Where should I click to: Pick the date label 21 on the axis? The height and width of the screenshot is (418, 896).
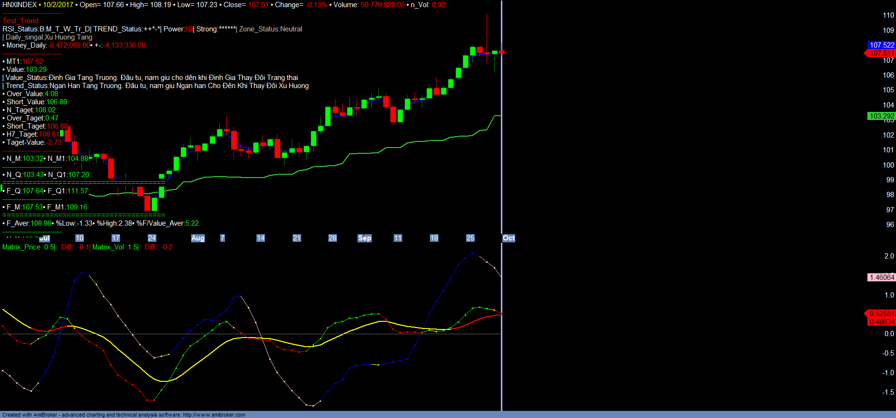296,238
